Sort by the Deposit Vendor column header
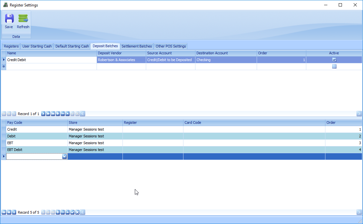Screen dimensions: 363x224 pyautogui.click(x=121, y=53)
